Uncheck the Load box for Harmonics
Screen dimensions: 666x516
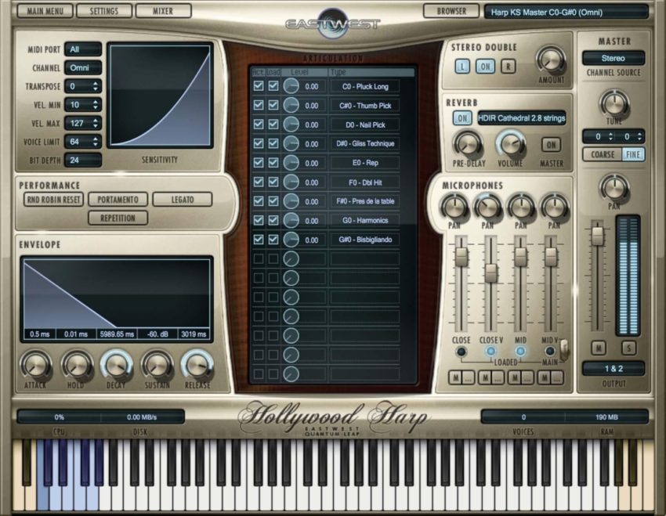pos(273,220)
